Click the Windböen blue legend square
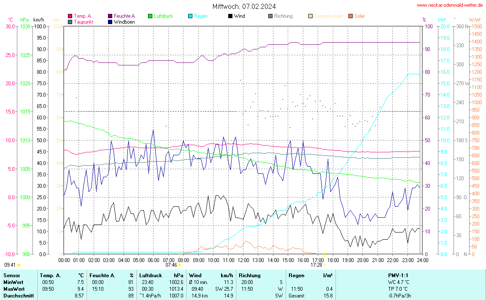The height and width of the screenshot is (300, 486). click(110, 22)
